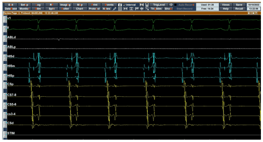
Task: Click the 'Free: 14:24' storage readout
Action: point(207,9)
